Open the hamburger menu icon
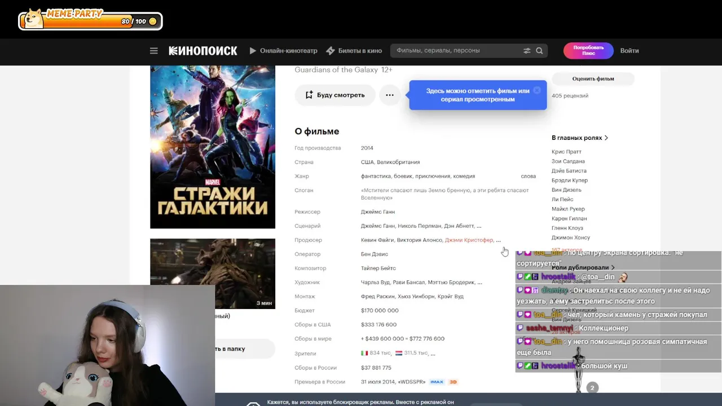Viewport: 722px width, 406px height. (x=153, y=51)
